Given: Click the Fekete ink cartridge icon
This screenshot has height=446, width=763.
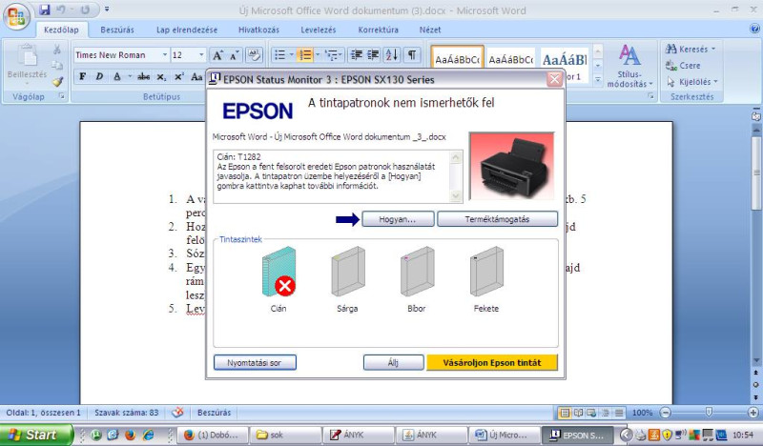Looking at the screenshot, I should [486, 272].
